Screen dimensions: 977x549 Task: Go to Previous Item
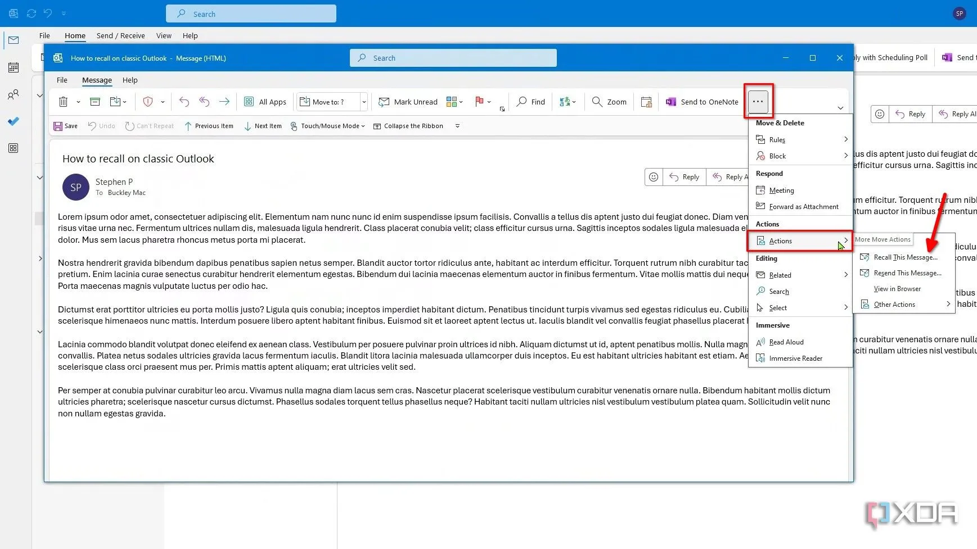[x=209, y=126]
